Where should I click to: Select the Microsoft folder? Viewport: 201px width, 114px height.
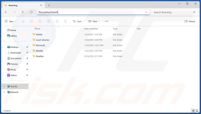coord(40,45)
